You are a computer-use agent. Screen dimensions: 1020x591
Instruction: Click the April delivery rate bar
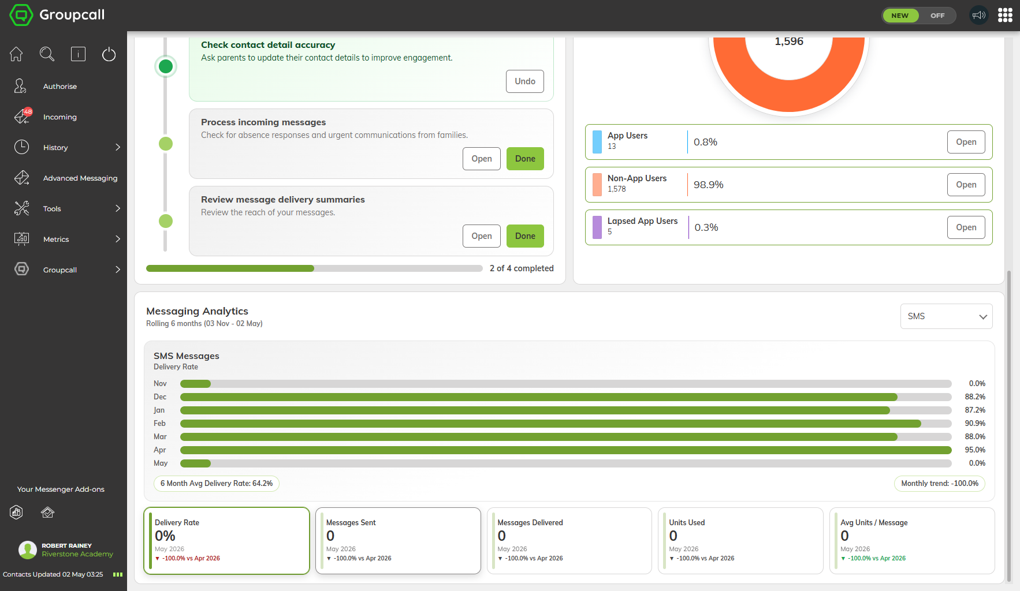coord(566,450)
